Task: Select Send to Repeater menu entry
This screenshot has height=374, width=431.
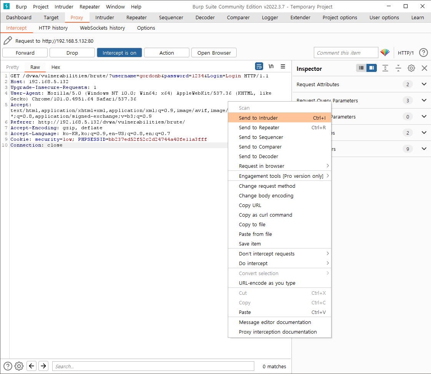Action: [x=280, y=127]
